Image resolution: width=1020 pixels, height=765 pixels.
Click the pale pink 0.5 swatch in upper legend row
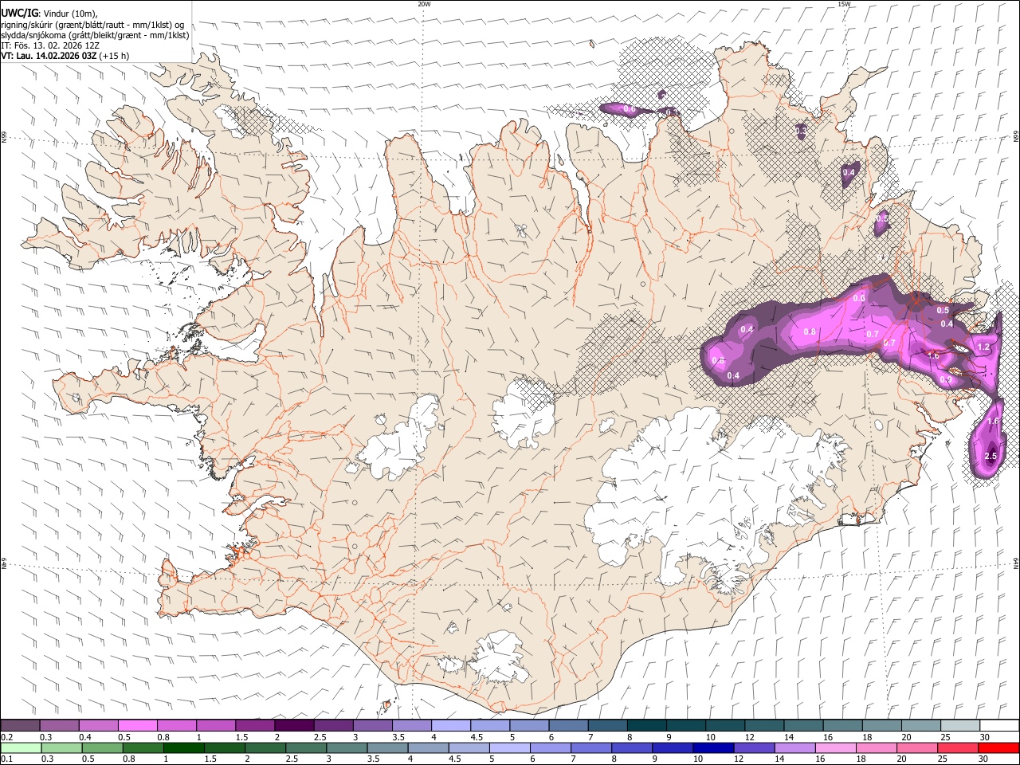[x=137, y=725]
